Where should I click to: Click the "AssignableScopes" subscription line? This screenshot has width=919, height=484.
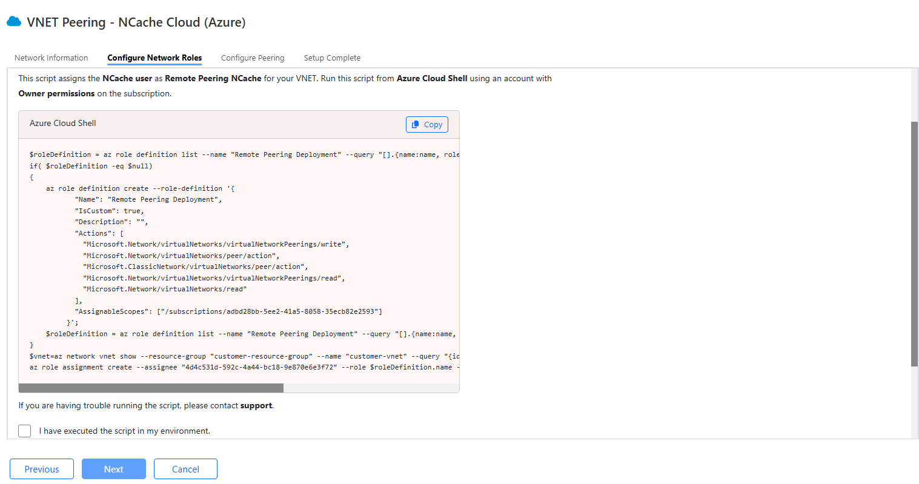[x=228, y=311]
